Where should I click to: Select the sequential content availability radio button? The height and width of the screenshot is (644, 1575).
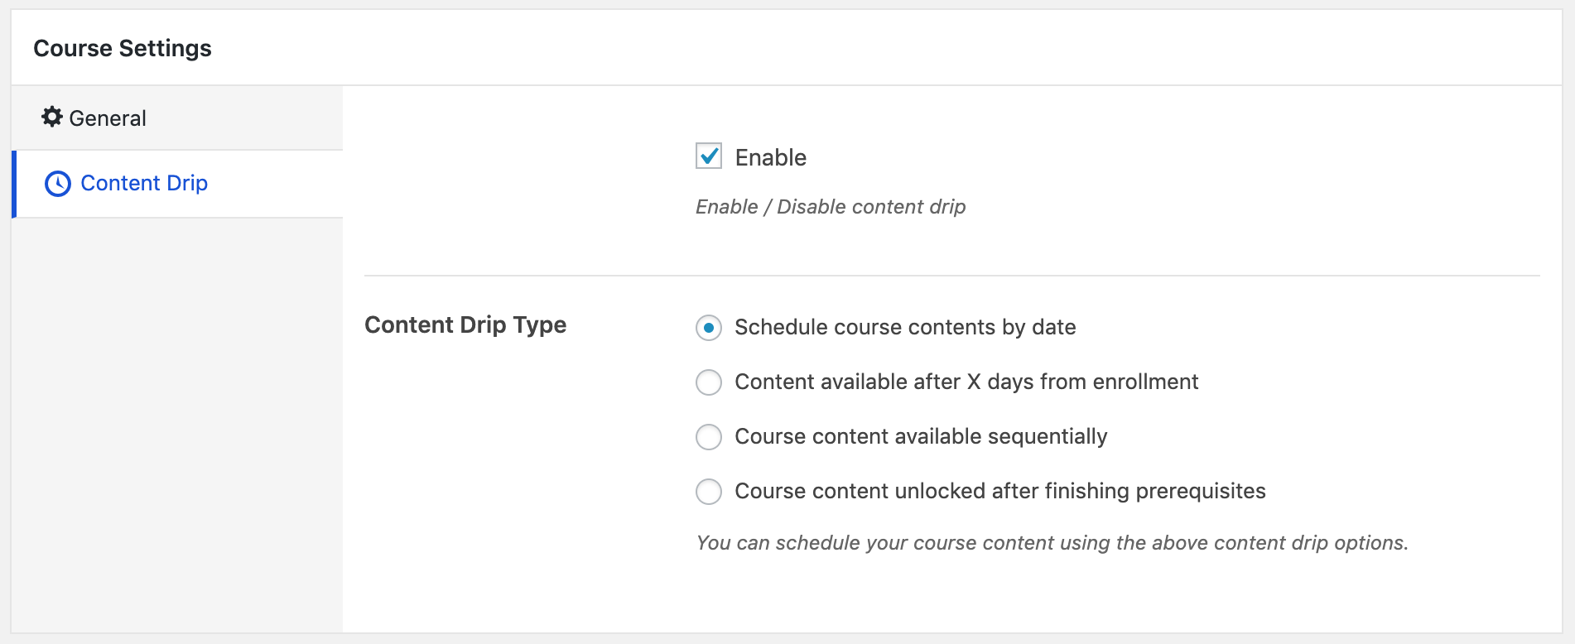tap(709, 437)
